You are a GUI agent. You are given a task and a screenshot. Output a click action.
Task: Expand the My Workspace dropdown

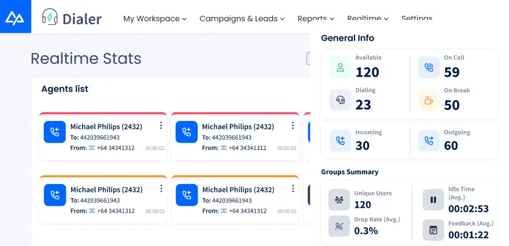(x=155, y=19)
